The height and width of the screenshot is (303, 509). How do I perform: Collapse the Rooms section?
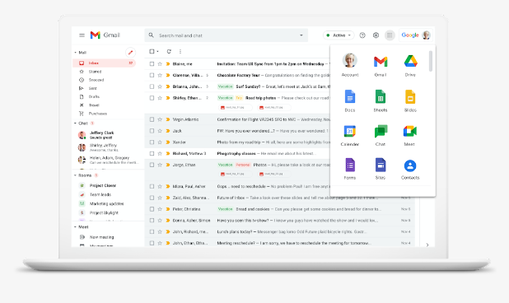point(75,175)
